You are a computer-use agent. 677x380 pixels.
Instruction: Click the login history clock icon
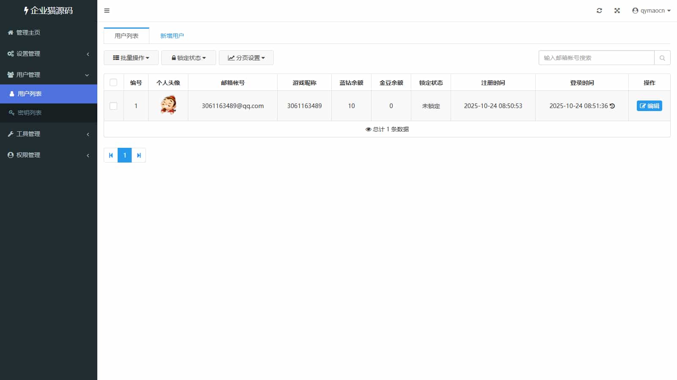pyautogui.click(x=613, y=106)
